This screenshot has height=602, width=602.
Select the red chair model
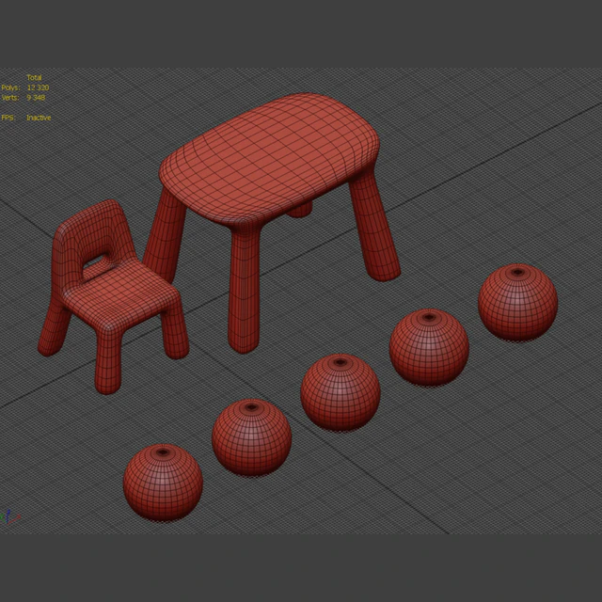[x=113, y=296]
